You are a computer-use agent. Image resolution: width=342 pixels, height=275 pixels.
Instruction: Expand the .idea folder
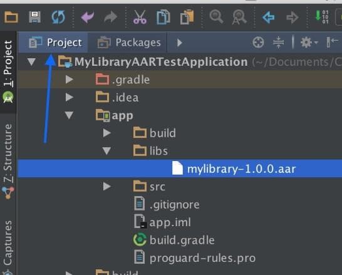[69, 97]
